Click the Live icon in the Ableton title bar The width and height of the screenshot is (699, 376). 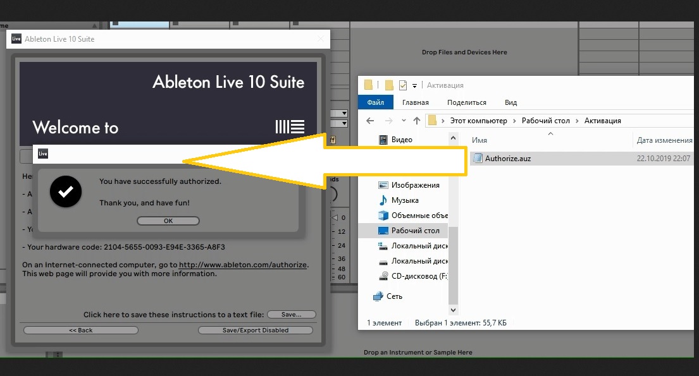[x=16, y=39]
